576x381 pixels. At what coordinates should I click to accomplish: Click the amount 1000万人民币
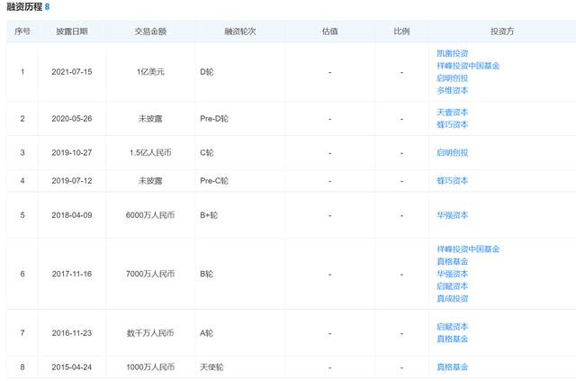click(150, 367)
